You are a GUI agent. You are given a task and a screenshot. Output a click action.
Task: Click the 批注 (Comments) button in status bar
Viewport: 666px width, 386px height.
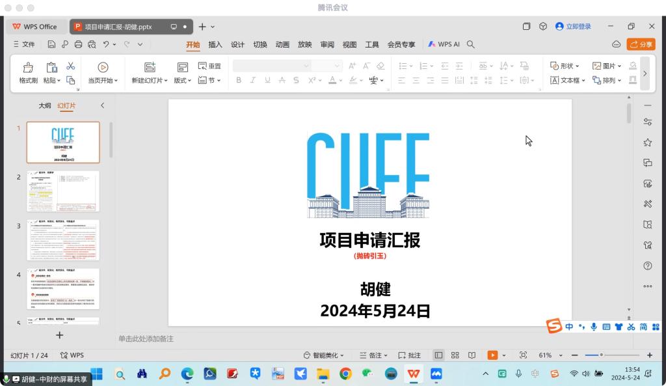(410, 355)
